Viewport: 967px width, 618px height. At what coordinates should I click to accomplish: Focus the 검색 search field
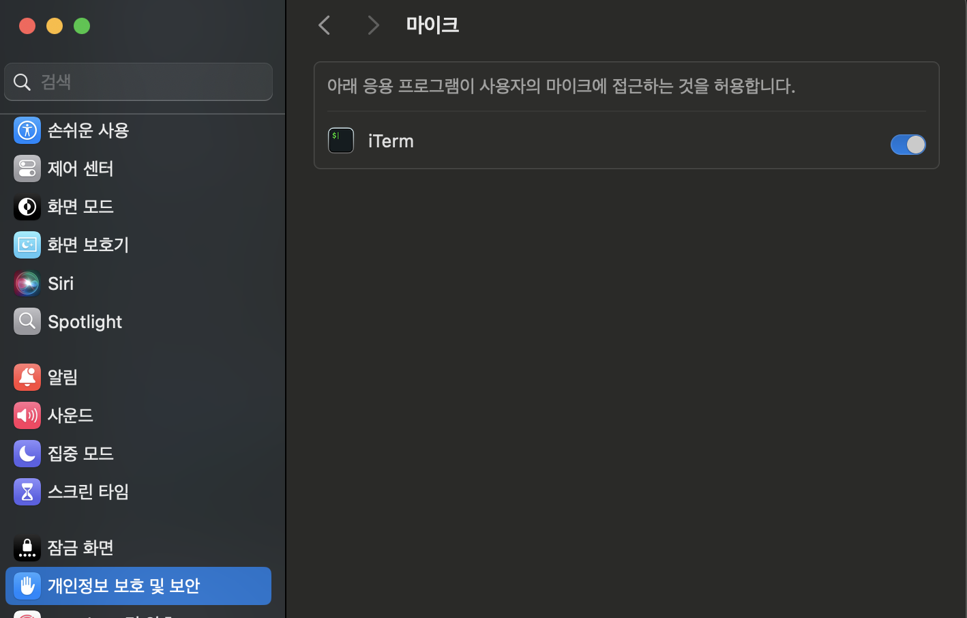pos(138,82)
